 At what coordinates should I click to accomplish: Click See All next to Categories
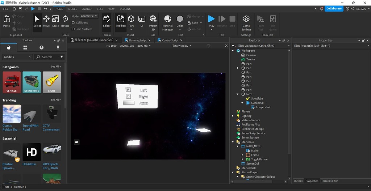point(56,67)
